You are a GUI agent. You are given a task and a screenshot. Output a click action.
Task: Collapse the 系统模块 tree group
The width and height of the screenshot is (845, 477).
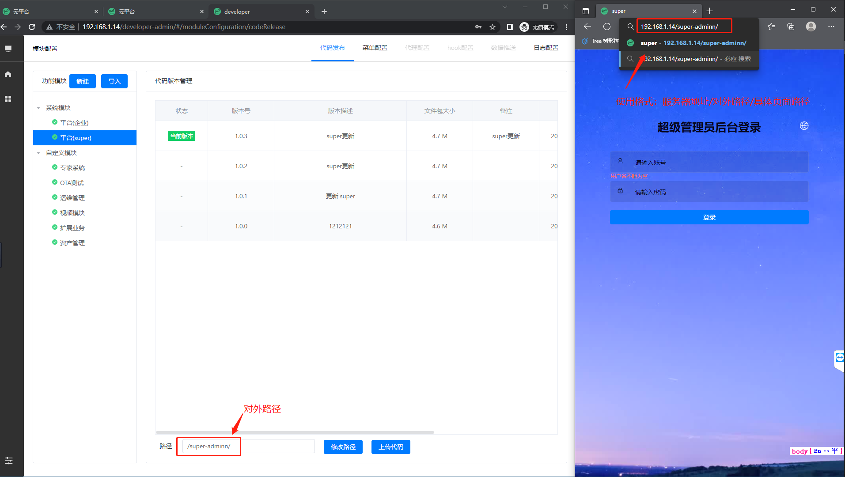coord(39,108)
